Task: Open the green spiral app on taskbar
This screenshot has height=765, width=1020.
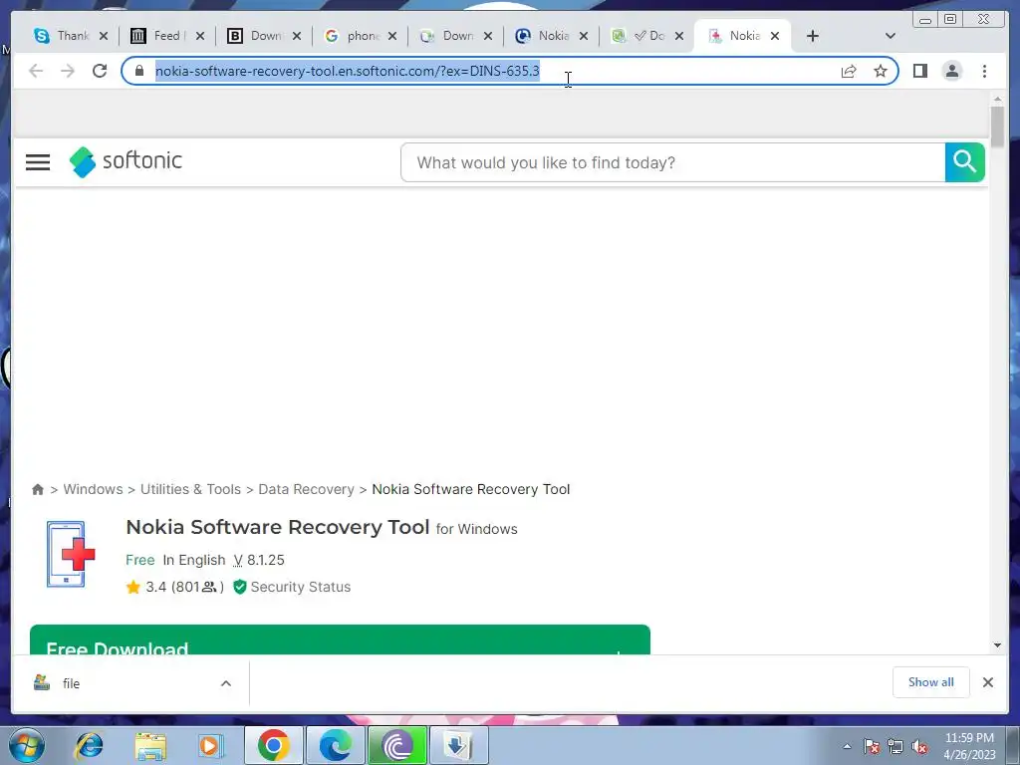Action: click(x=397, y=745)
